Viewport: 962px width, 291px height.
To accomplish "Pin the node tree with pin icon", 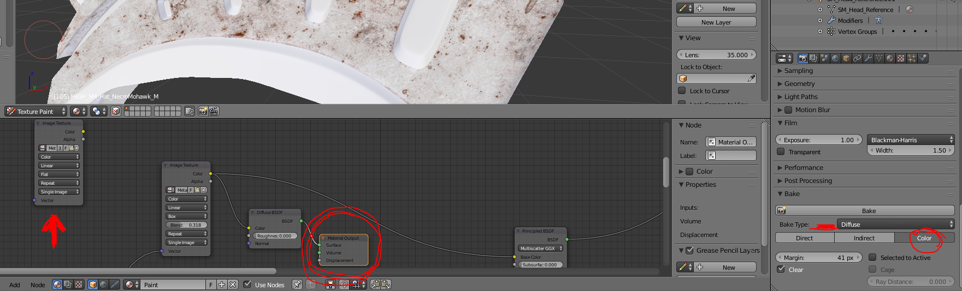I will click(x=297, y=284).
